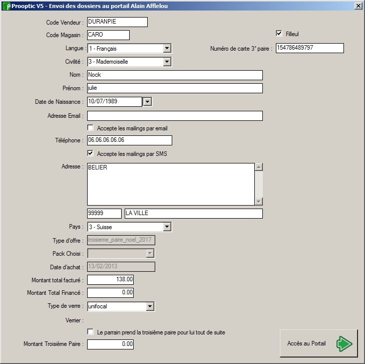Click the Verrier label
Viewport: 365px width, 364px height.
click(x=74, y=320)
